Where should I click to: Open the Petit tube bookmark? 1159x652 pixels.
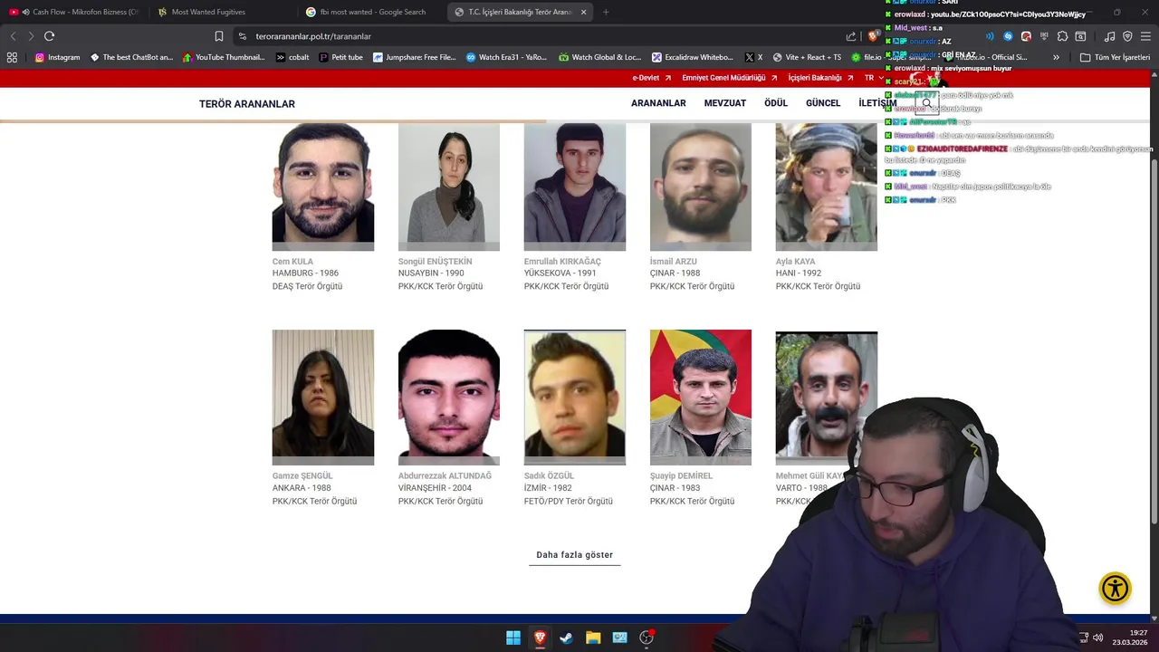click(x=340, y=57)
